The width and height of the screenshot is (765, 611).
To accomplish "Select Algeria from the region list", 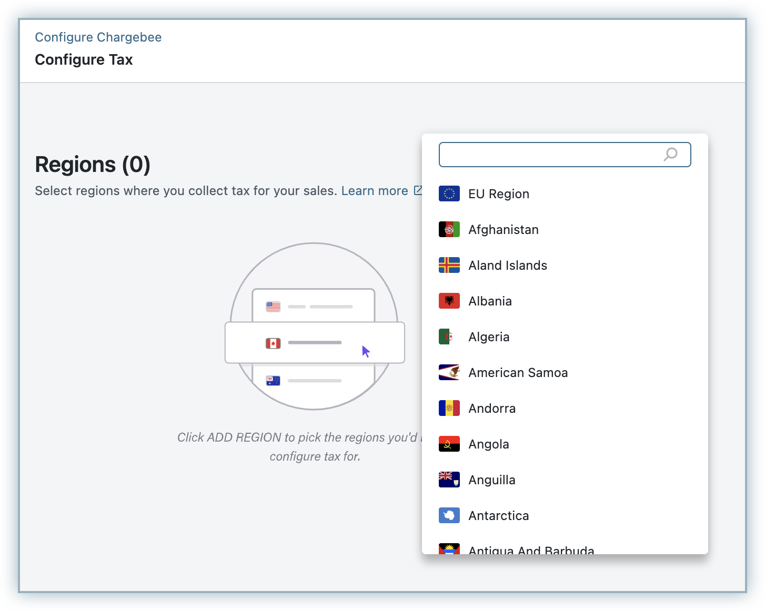I will tap(489, 337).
